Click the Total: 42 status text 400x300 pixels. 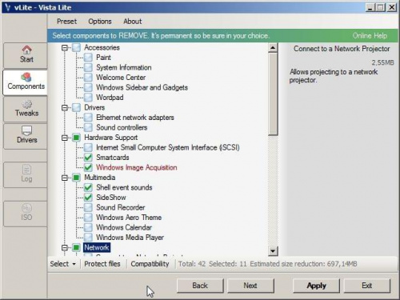(192, 264)
